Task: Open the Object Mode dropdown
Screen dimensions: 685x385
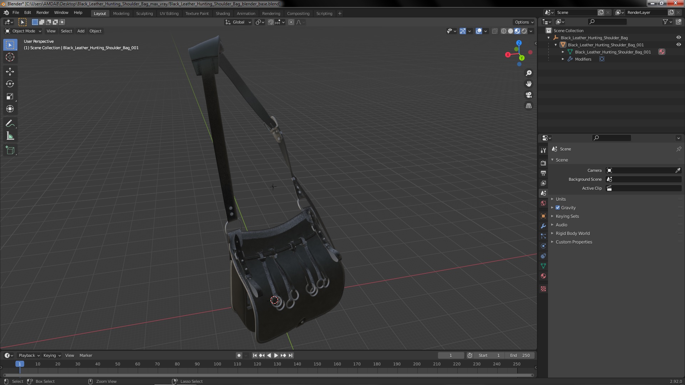Action: 23,31
